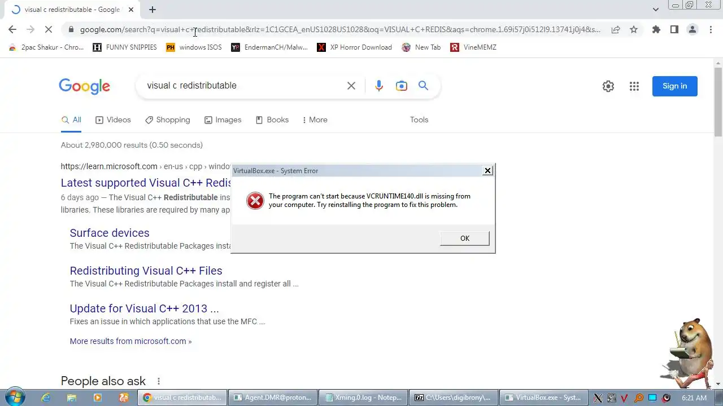The height and width of the screenshot is (406, 723).
Task: Expand the tab search chevron
Action: click(x=655, y=10)
